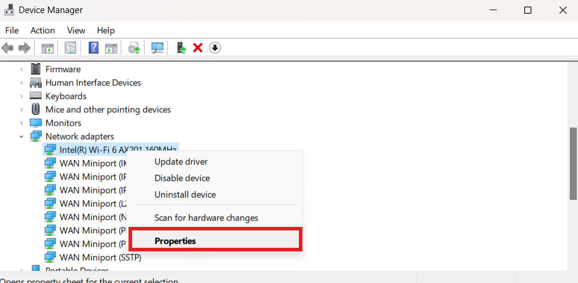578x283 pixels.
Task: Open the Action menu
Action: pos(43,30)
